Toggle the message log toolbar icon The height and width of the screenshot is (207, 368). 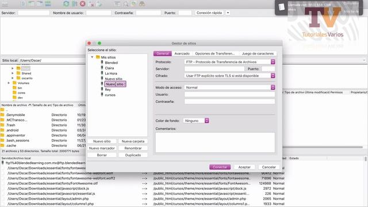(23, 3)
